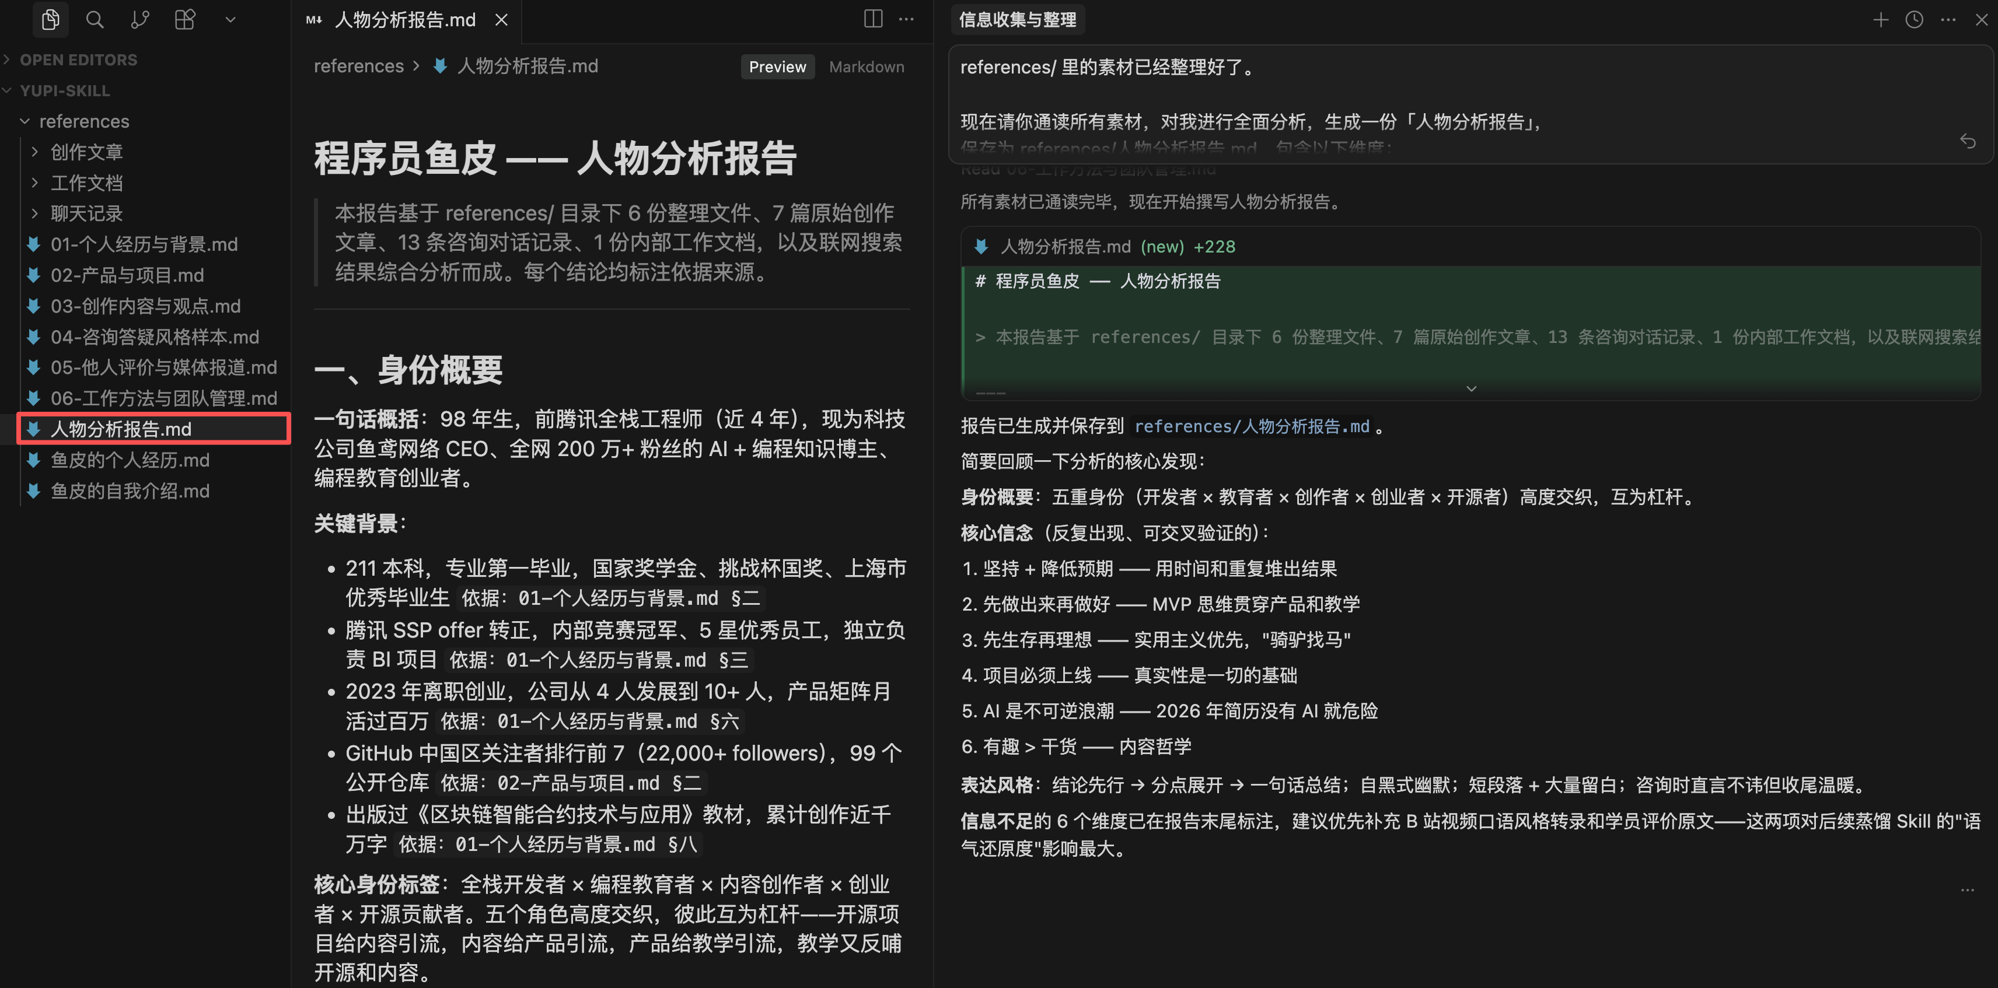The width and height of the screenshot is (1998, 988).
Task: Switch to Preview mode
Action: (x=777, y=66)
